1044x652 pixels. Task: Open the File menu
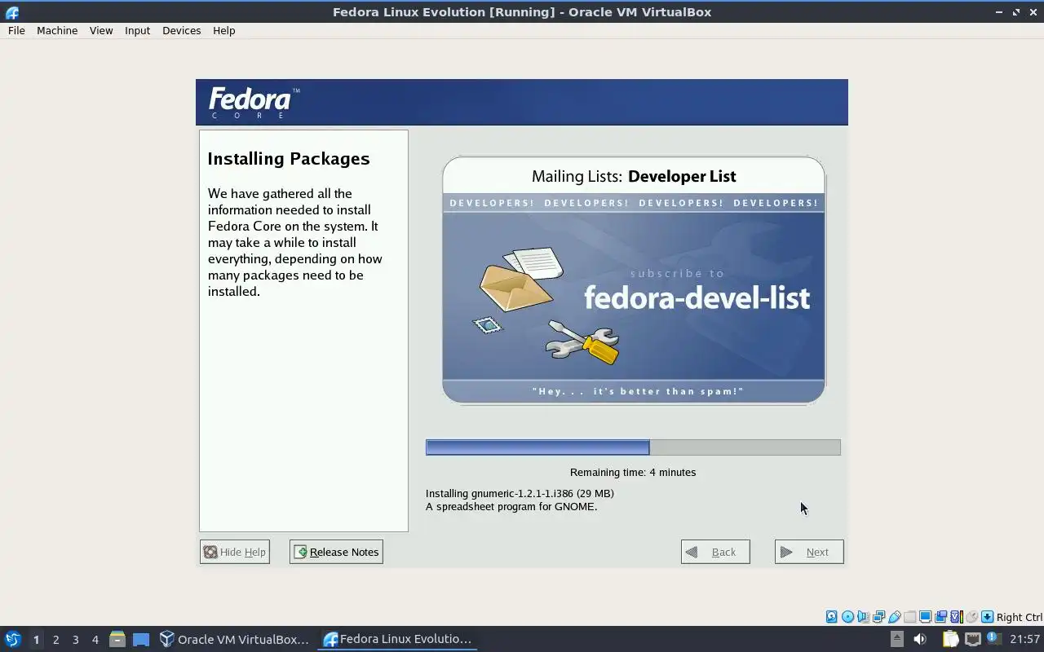tap(16, 30)
